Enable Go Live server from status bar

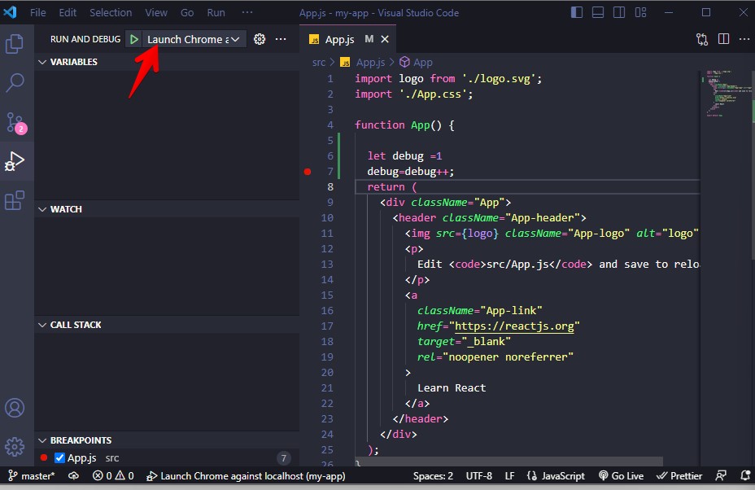pyautogui.click(x=621, y=475)
